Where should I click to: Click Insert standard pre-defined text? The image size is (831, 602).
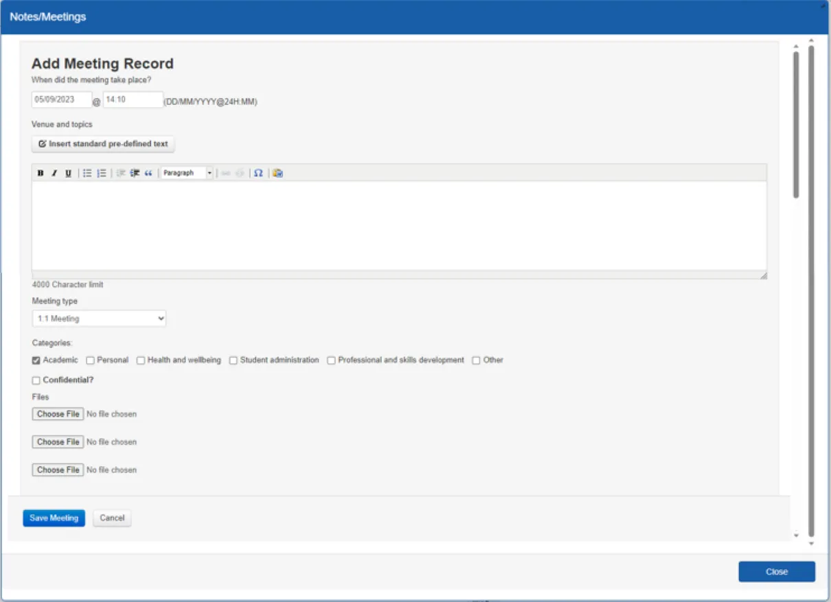pos(102,144)
